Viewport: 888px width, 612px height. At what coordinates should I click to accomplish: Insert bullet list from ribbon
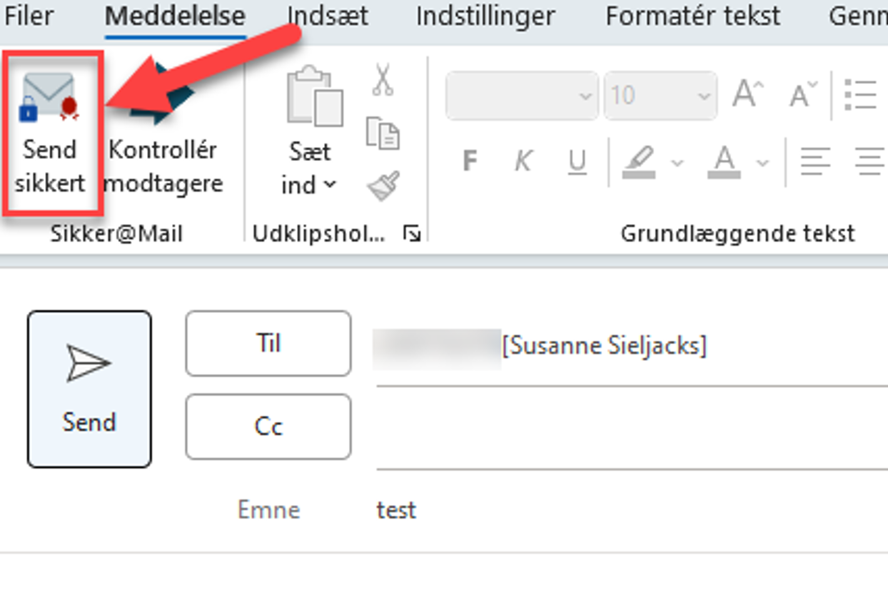(x=860, y=94)
